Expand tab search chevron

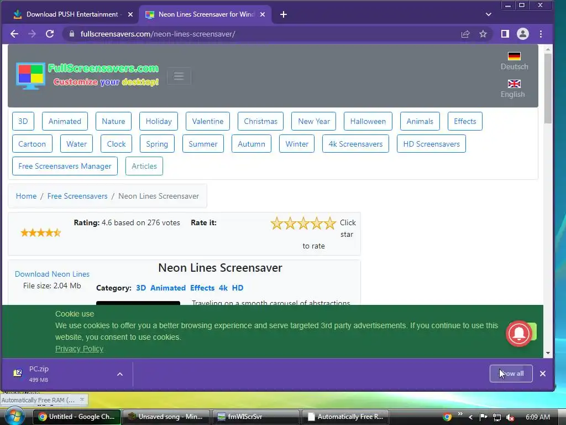pyautogui.click(x=489, y=14)
